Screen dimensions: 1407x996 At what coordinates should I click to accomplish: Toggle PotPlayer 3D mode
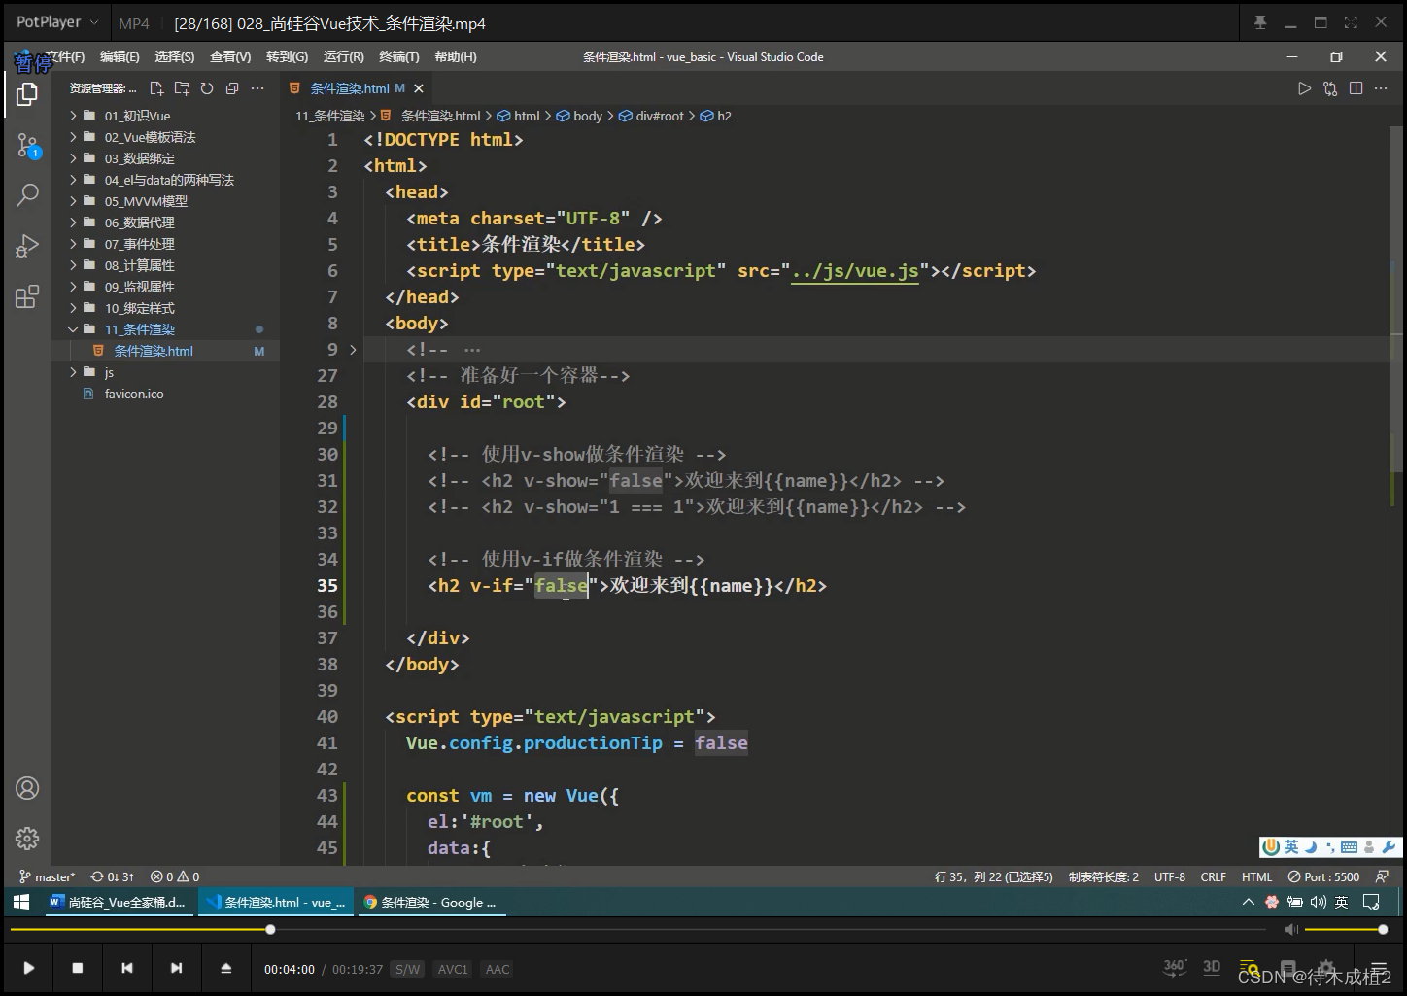pyautogui.click(x=1212, y=967)
